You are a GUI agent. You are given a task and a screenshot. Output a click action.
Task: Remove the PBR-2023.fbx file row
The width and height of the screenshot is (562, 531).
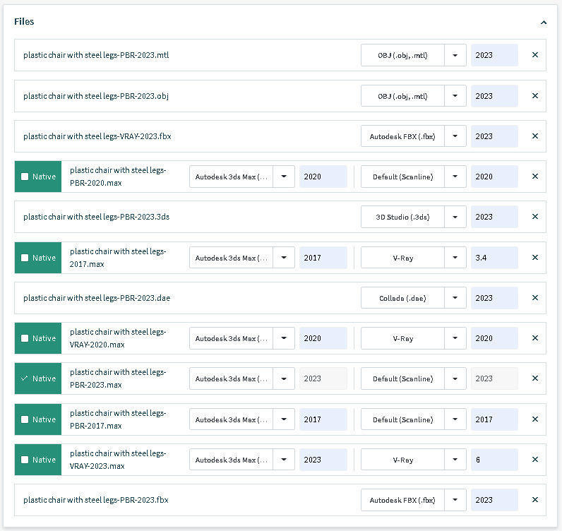pyautogui.click(x=534, y=500)
